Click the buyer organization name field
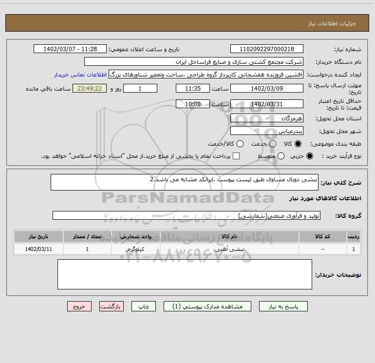Image resolution: width=375 pixels, height=363 pixels. 194,62
